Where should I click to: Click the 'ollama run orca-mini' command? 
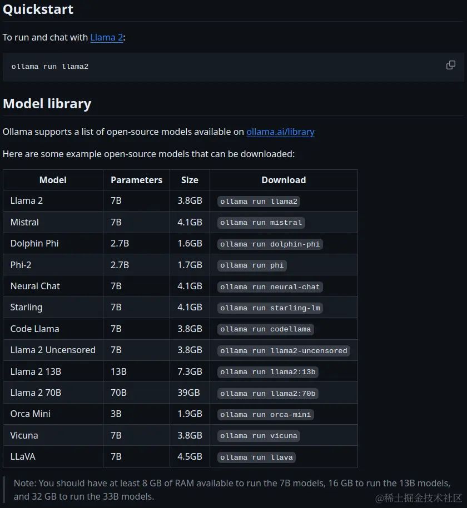(265, 415)
